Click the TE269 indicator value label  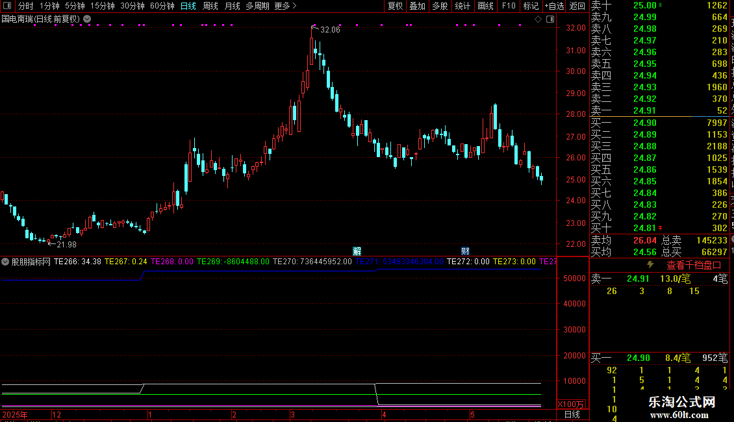coord(233,262)
